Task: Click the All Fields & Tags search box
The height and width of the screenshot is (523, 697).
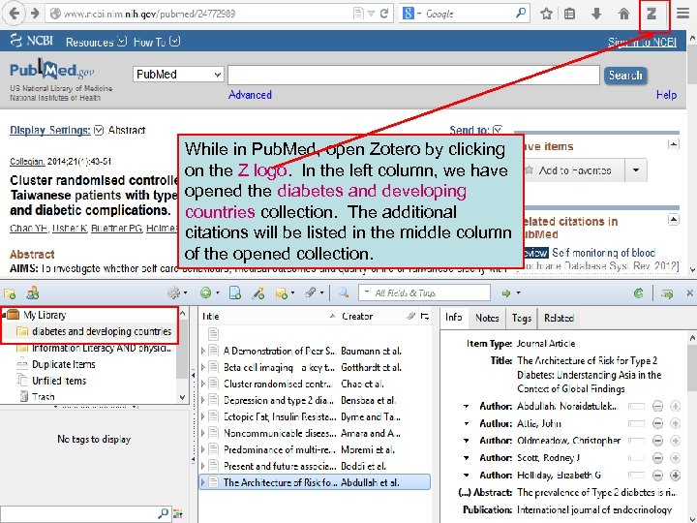Action: point(425,293)
